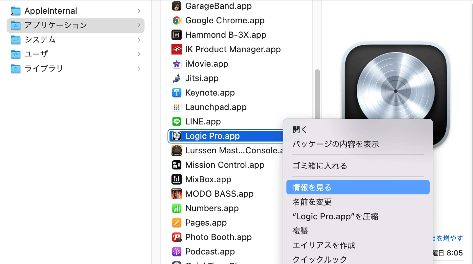This screenshot has width=473, height=264.
Task: Click the システム folder icon
Action: [16, 40]
